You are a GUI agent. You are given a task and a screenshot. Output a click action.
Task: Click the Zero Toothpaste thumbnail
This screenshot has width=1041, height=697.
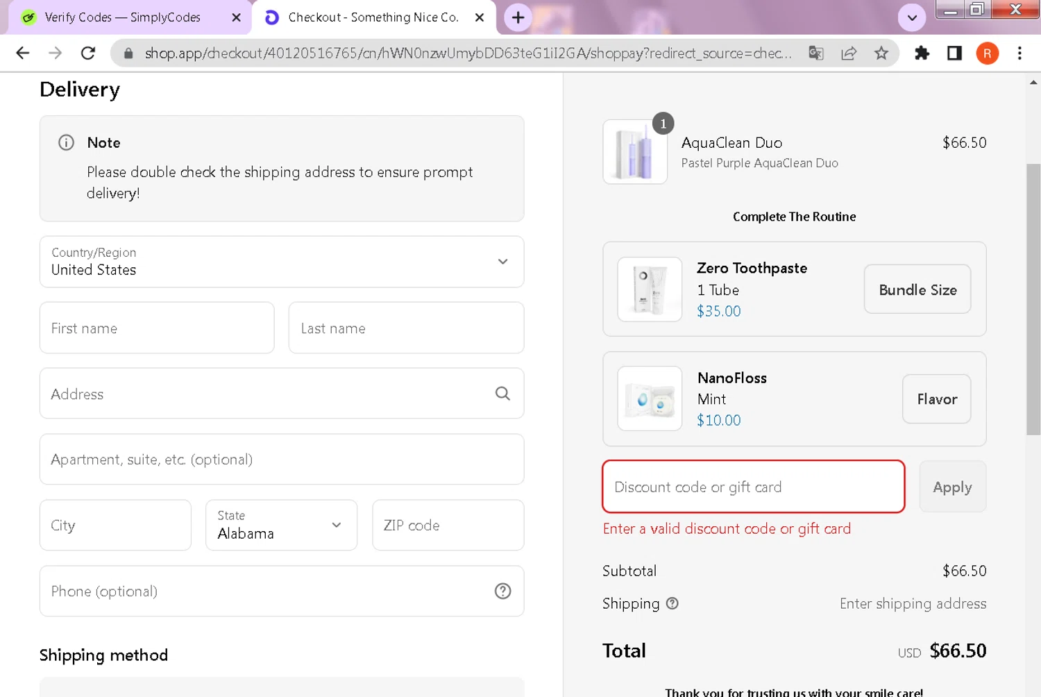(650, 289)
